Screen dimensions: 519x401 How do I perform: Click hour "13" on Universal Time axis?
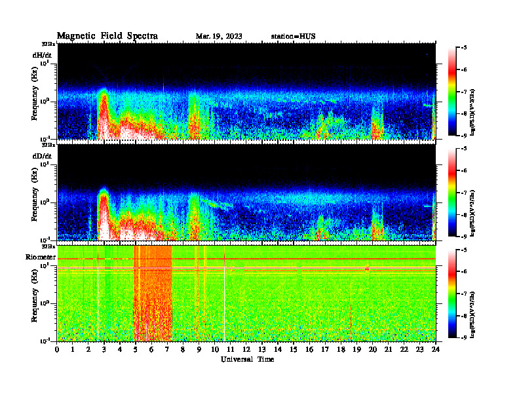[x=262, y=350]
